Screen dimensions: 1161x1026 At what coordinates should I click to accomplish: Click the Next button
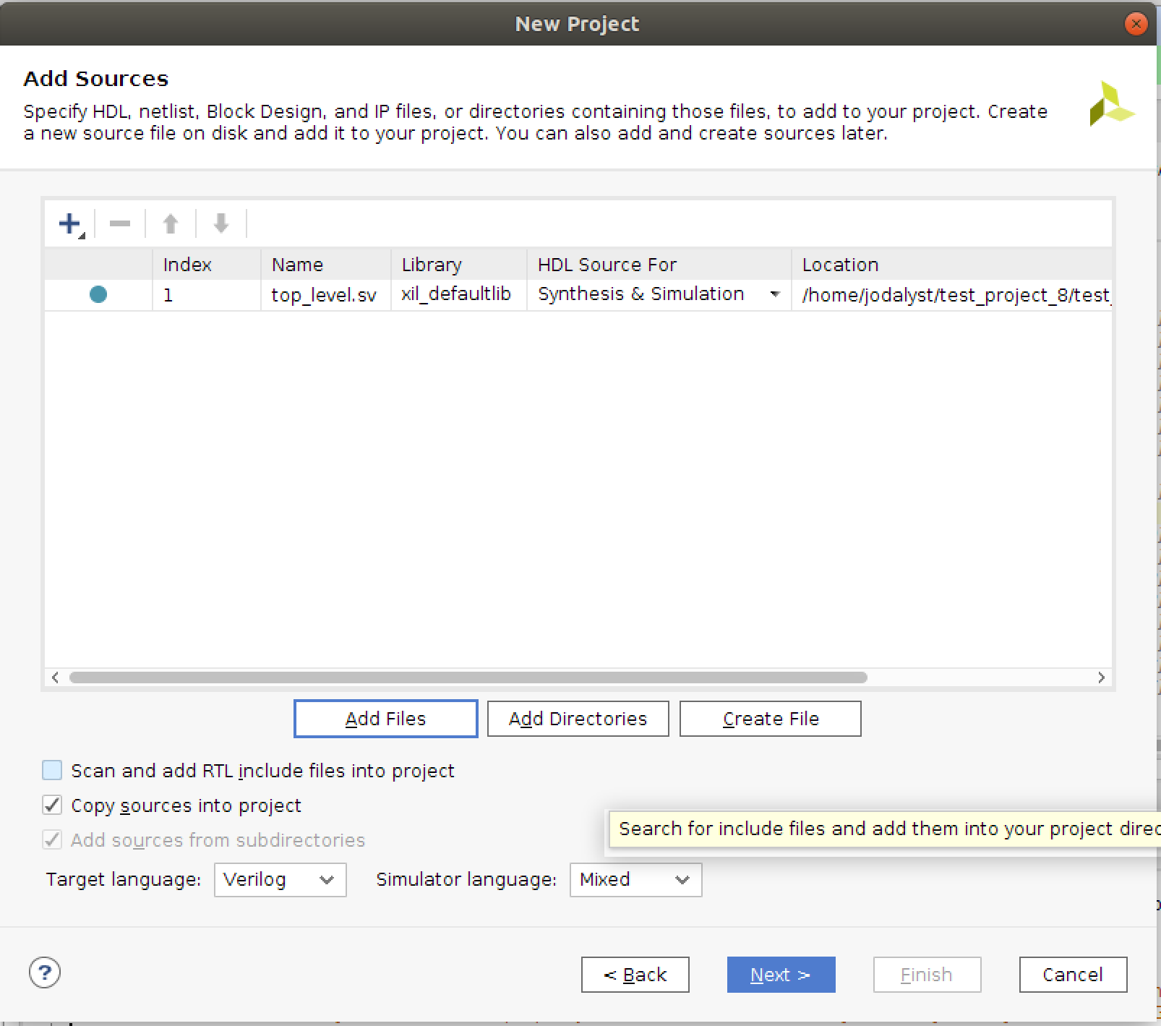(781, 975)
